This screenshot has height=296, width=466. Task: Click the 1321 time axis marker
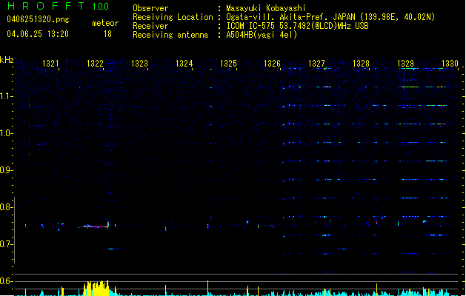click(50, 64)
